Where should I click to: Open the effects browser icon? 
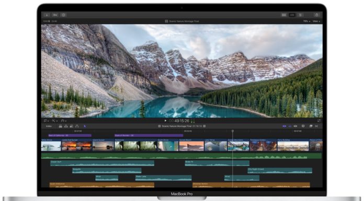[311, 126]
